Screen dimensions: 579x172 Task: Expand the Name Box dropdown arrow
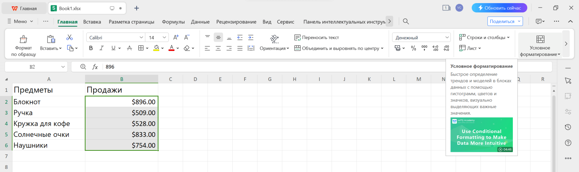63,67
